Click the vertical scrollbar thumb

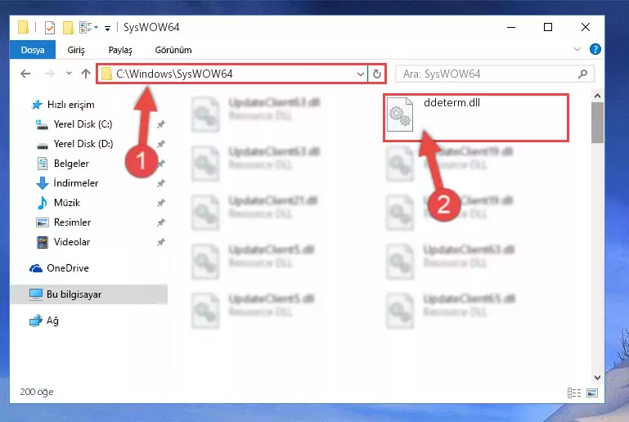point(597,123)
